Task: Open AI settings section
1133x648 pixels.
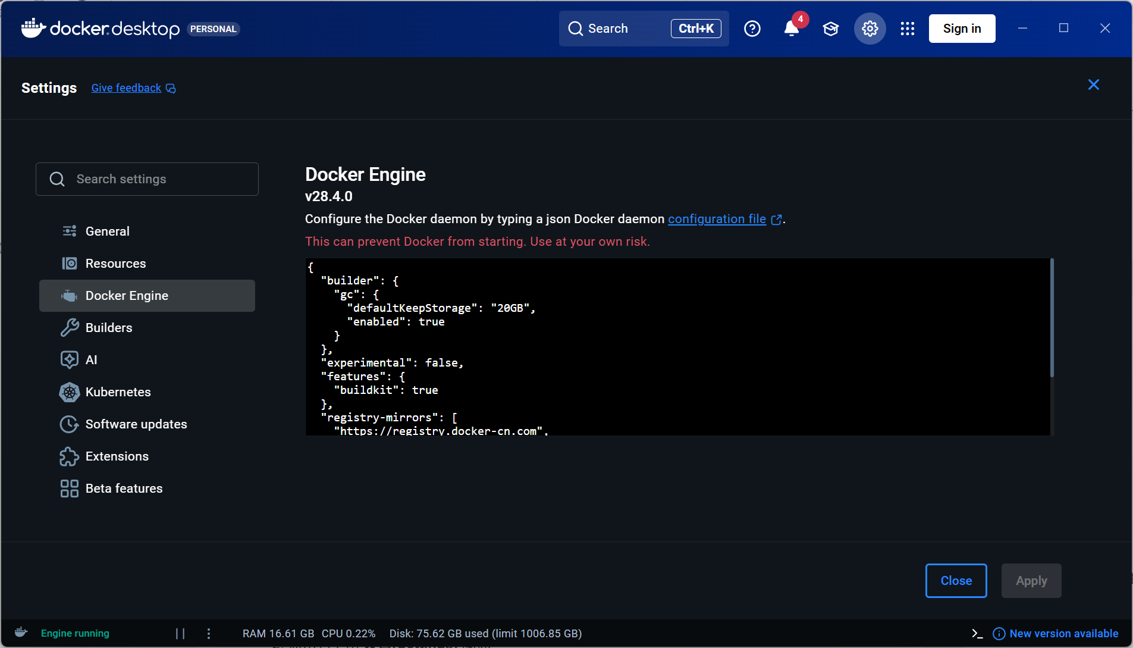Action: coord(147,359)
